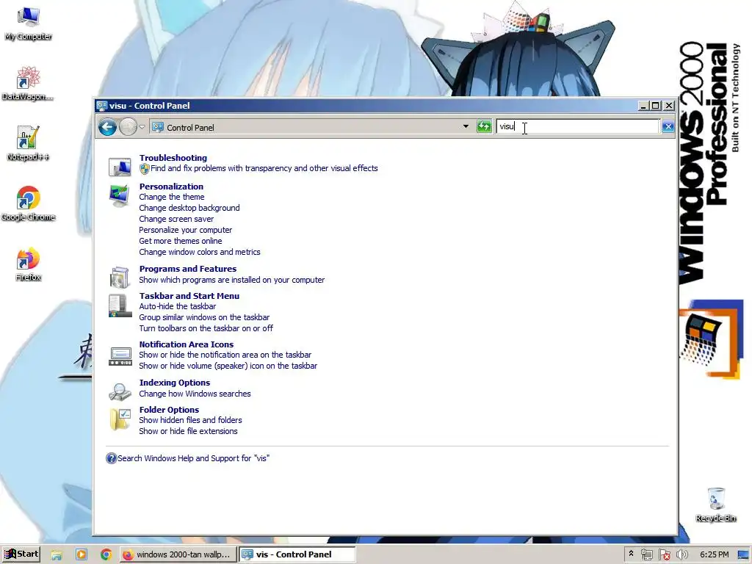Search Windows Help and Support for vis
Viewport: 752px width, 564px height.
click(x=193, y=458)
